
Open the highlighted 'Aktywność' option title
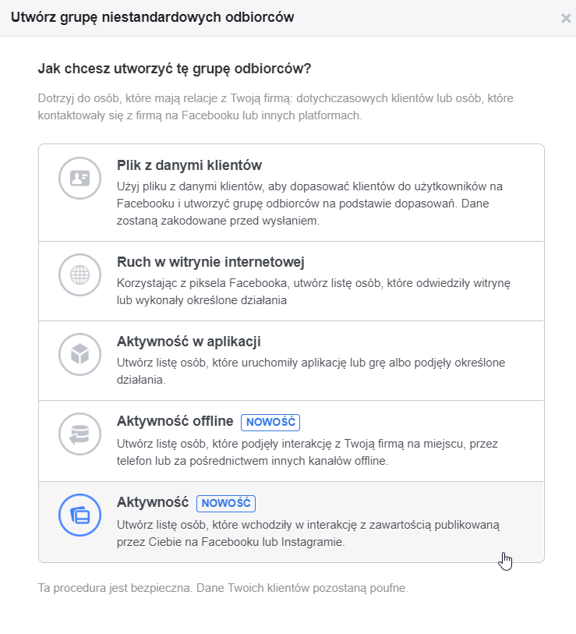(152, 502)
